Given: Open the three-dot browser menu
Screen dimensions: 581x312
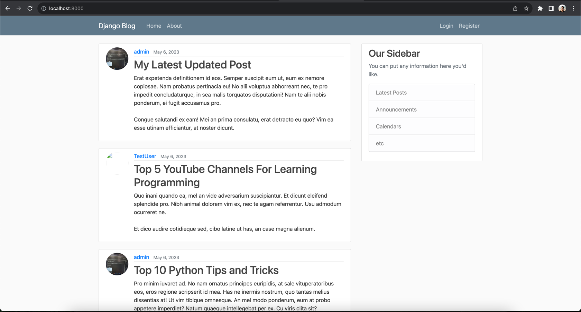Looking at the screenshot, I should pyautogui.click(x=573, y=8).
